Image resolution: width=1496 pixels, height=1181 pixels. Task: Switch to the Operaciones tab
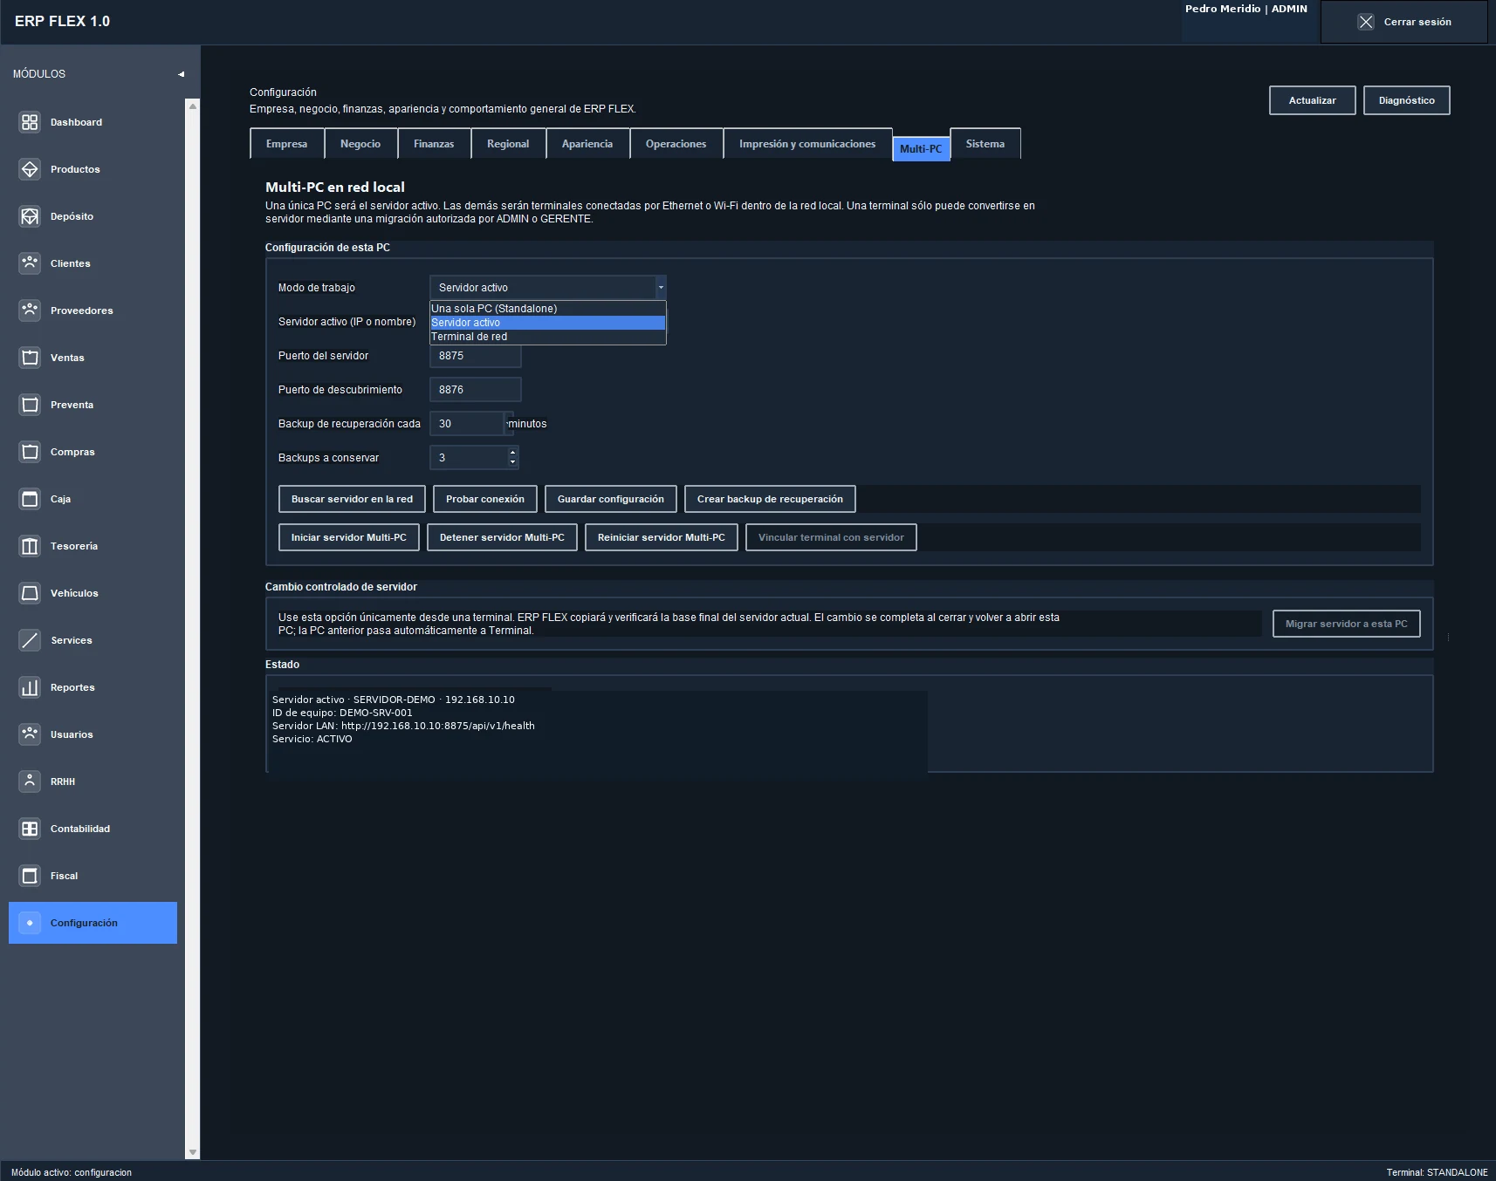click(676, 144)
